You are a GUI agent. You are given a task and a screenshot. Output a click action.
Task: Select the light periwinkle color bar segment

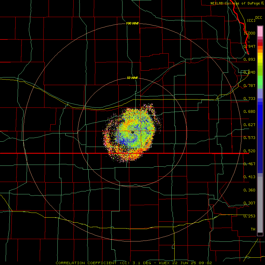tap(260, 93)
